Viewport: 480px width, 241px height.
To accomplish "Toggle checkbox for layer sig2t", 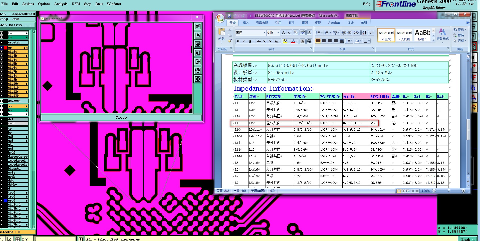I will click(2, 52).
